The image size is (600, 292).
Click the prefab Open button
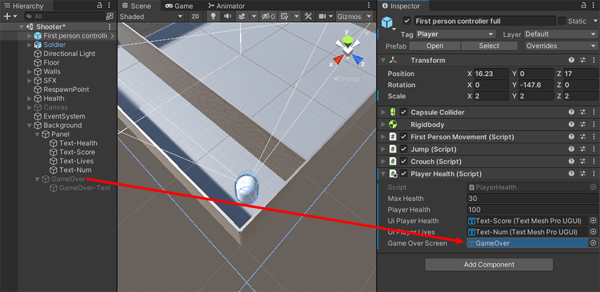[435, 46]
